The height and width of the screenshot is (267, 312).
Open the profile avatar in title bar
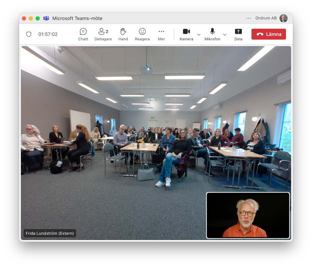[x=283, y=18]
